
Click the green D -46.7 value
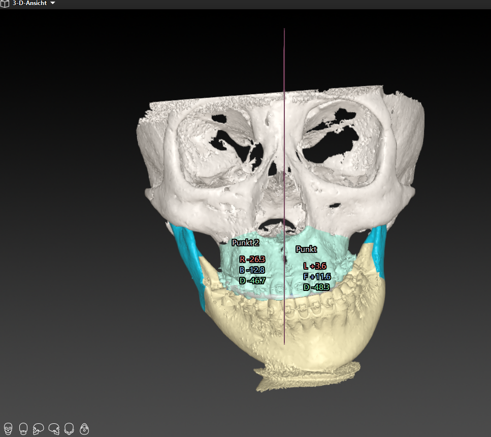252,280
